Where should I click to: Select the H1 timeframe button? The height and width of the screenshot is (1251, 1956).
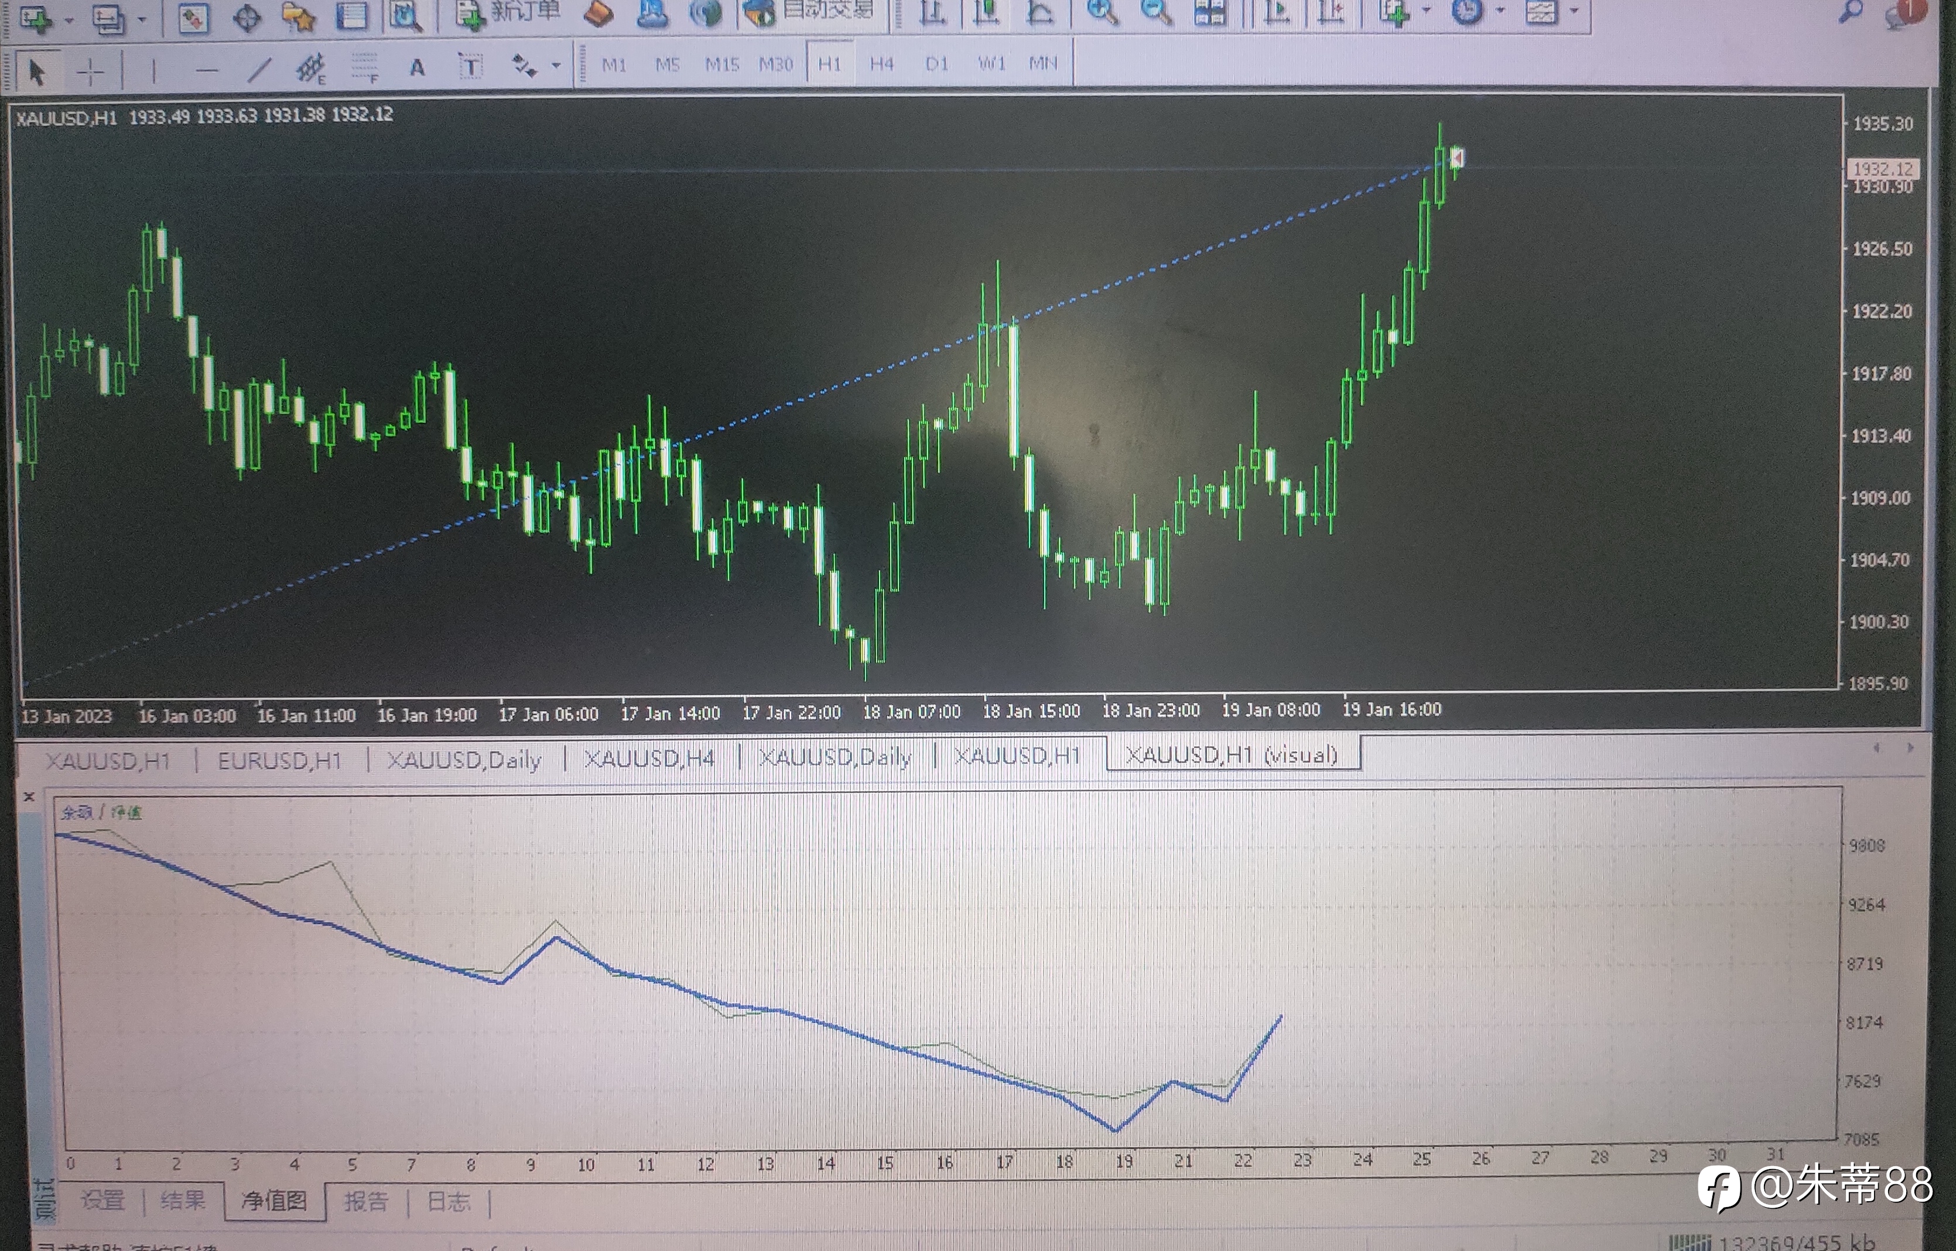[x=829, y=63]
